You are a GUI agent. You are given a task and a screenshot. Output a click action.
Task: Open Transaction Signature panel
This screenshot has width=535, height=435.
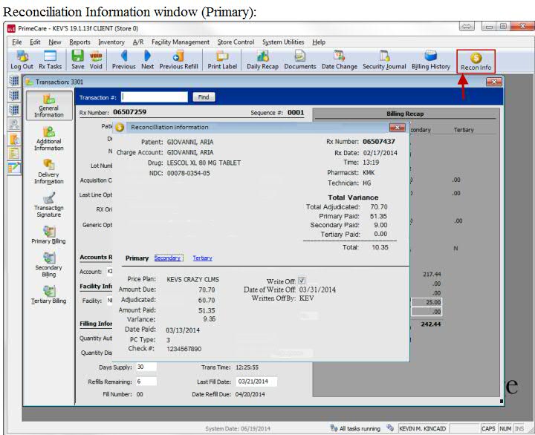(x=49, y=205)
